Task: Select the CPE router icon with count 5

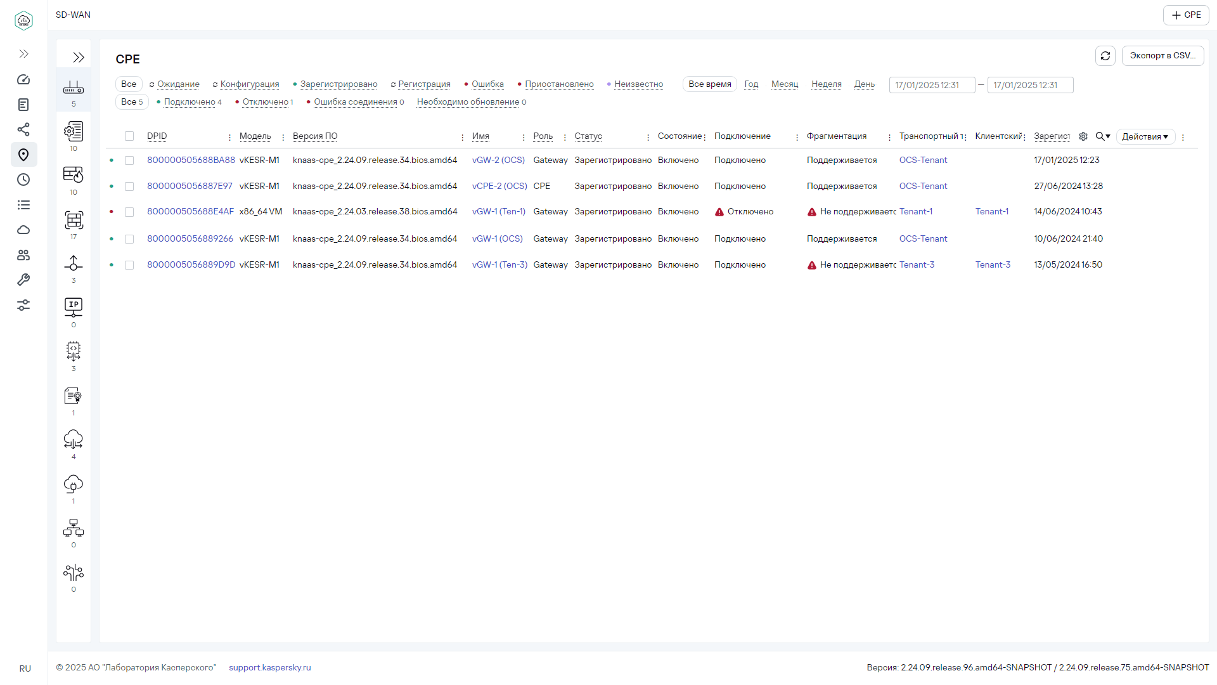Action: click(x=74, y=90)
